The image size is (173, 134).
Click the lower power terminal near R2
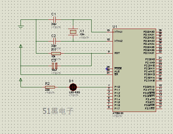[21, 80]
